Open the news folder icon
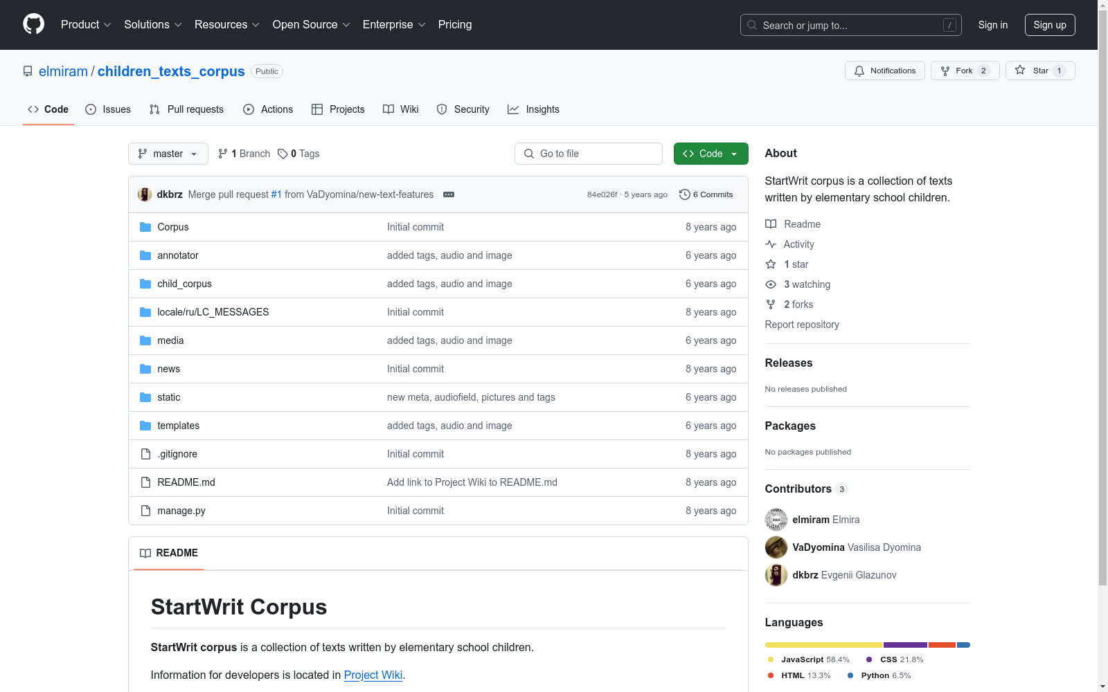The width and height of the screenshot is (1108, 692). [145, 369]
